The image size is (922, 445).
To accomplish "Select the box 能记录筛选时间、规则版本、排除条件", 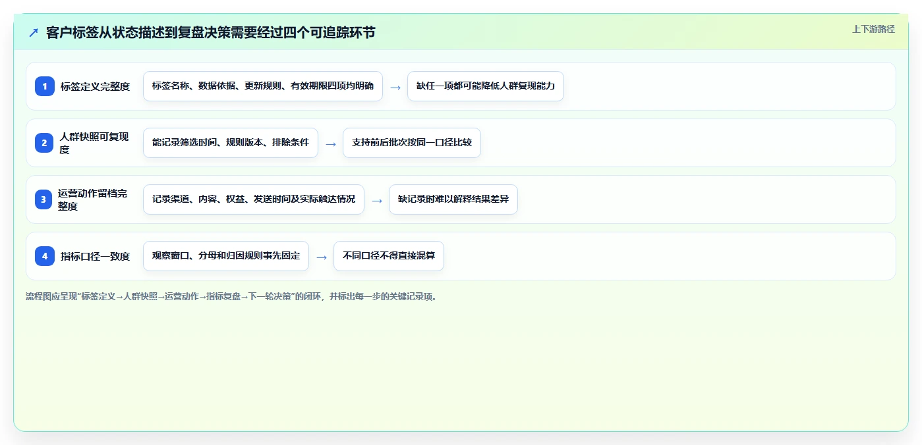I will pyautogui.click(x=231, y=143).
